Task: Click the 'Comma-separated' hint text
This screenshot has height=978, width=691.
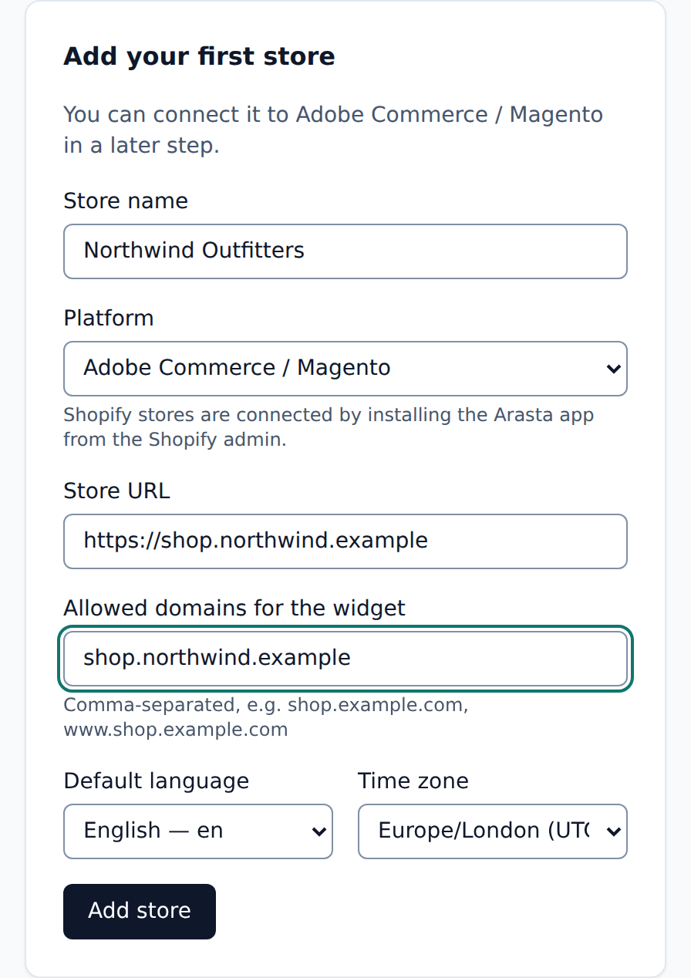Action: point(266,717)
